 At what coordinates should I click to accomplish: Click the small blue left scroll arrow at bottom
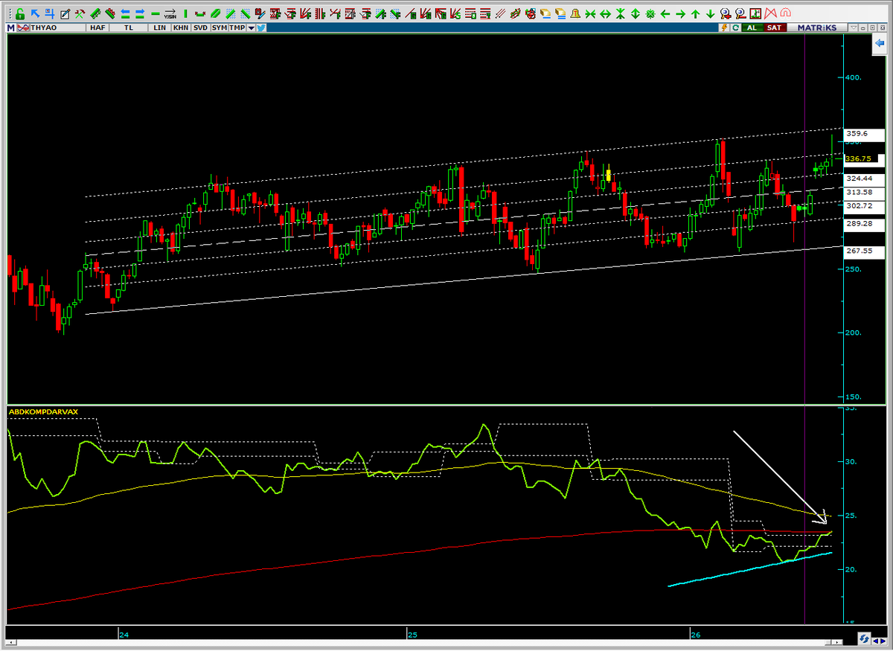876,641
